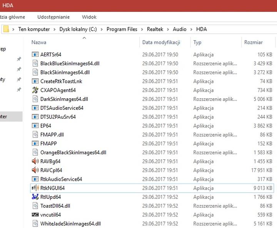Select the CreateRtkToastLnk application icon
The height and width of the screenshot is (228, 277).
[x=35, y=81]
